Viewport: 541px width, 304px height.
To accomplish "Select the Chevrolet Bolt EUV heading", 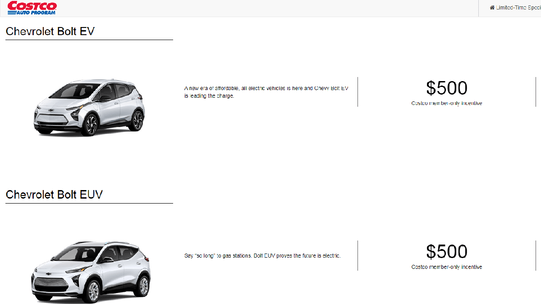I will tap(54, 195).
